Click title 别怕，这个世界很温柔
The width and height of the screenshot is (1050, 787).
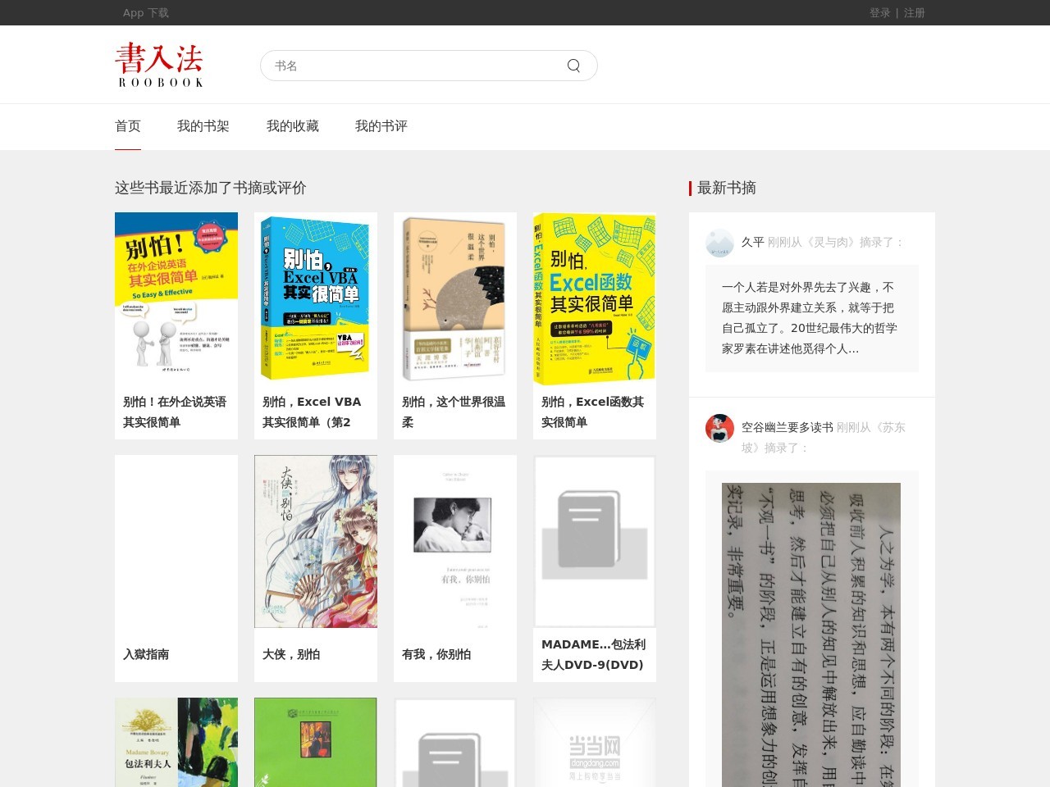coord(454,412)
